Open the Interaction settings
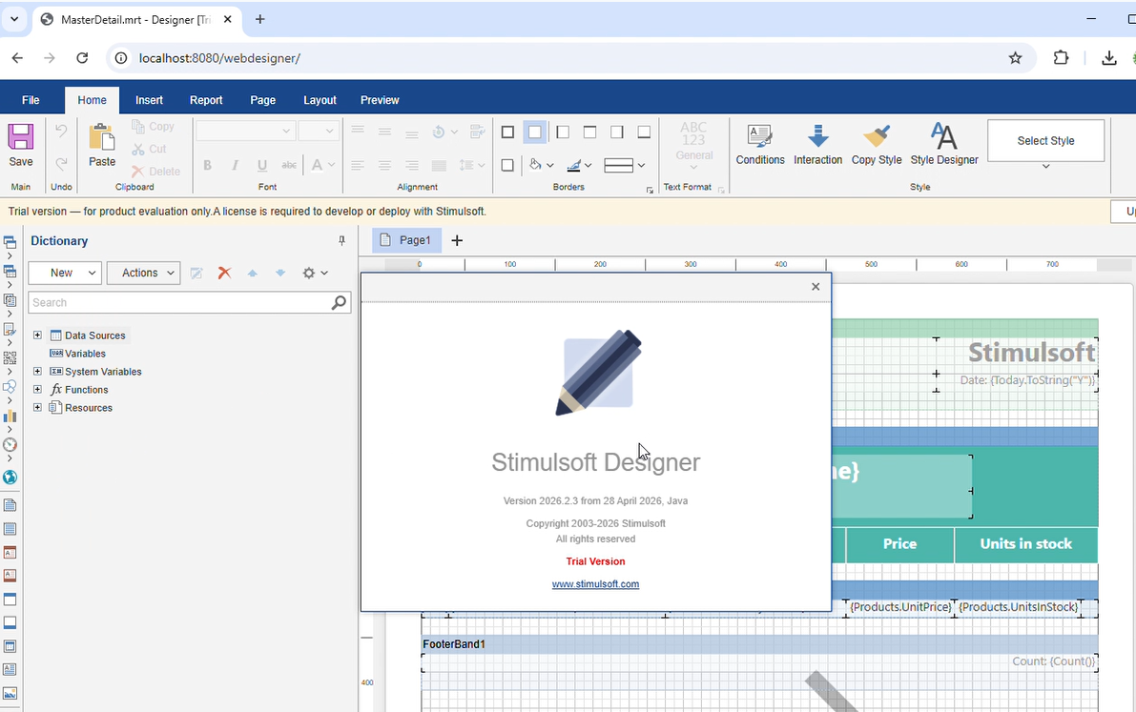Image resolution: width=1136 pixels, height=712 pixels. [817, 144]
